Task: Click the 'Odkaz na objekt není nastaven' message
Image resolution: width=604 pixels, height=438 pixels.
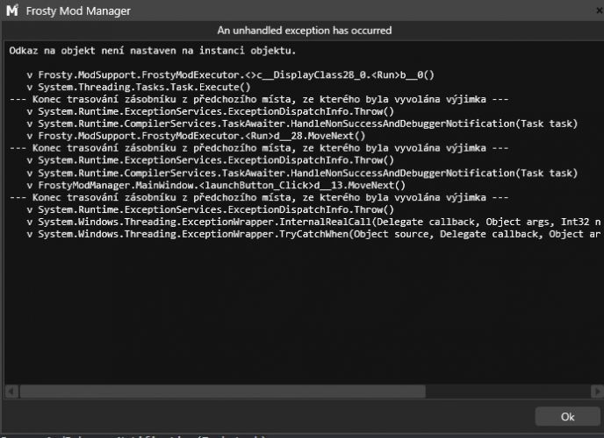Action: [153, 51]
